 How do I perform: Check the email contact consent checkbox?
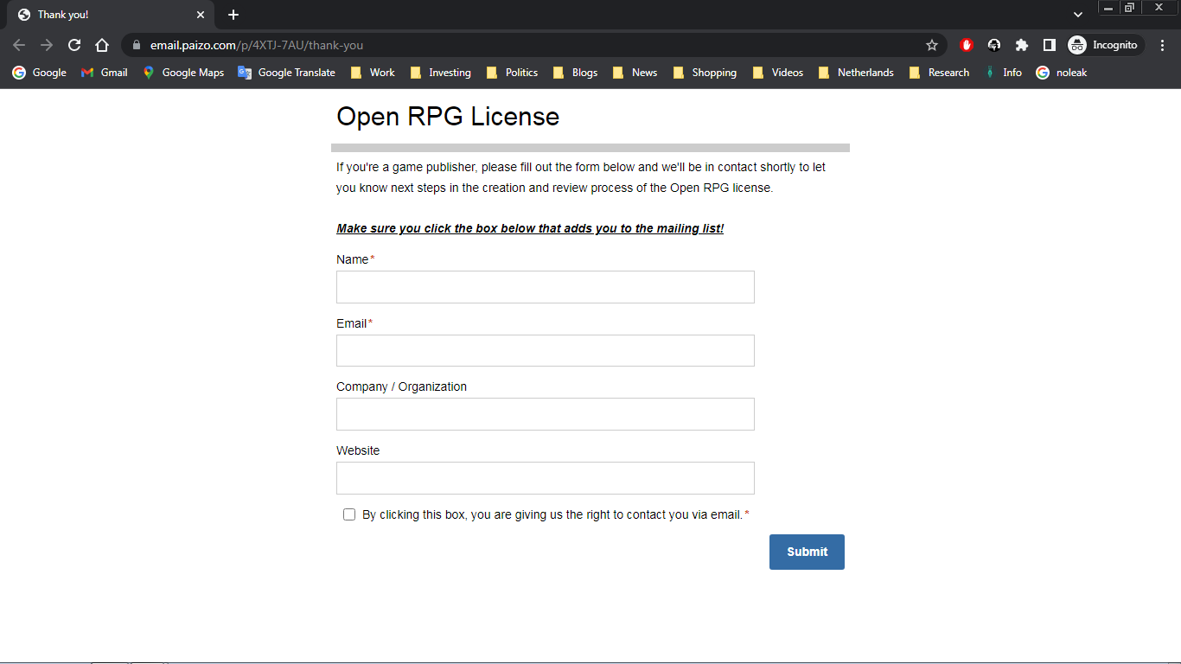tap(349, 514)
